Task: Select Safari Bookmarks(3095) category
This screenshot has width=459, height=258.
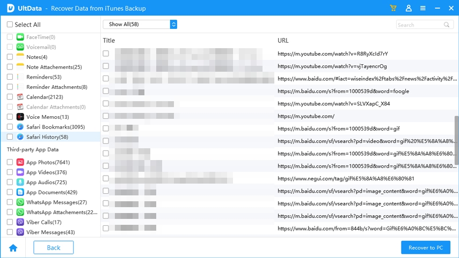Action: coord(55,127)
